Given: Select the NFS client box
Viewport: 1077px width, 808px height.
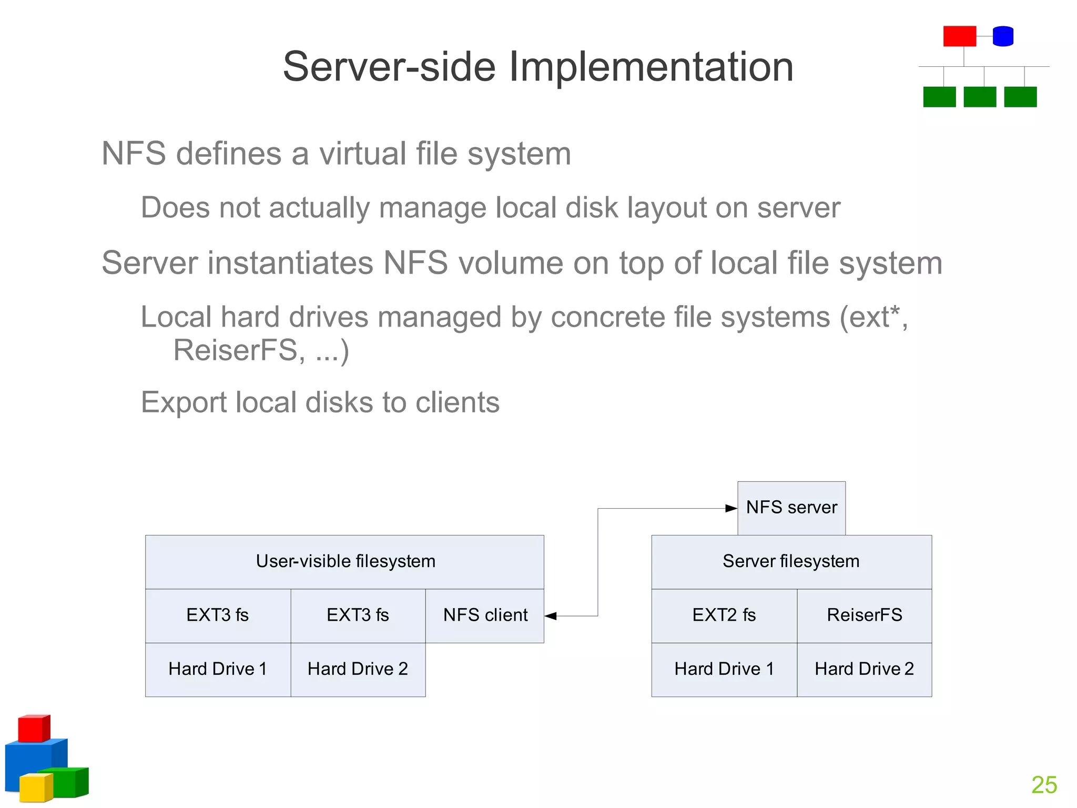Looking at the screenshot, I should click(485, 615).
